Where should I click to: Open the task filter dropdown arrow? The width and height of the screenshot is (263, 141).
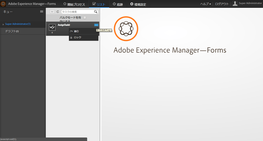pos(52,12)
